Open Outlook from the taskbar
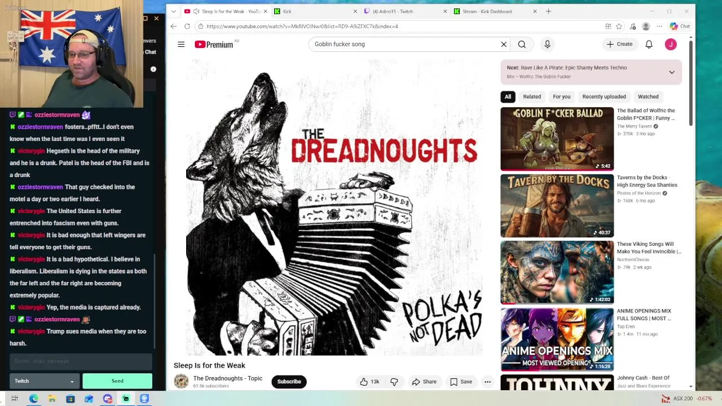The width and height of the screenshot is (722, 406). click(89, 399)
